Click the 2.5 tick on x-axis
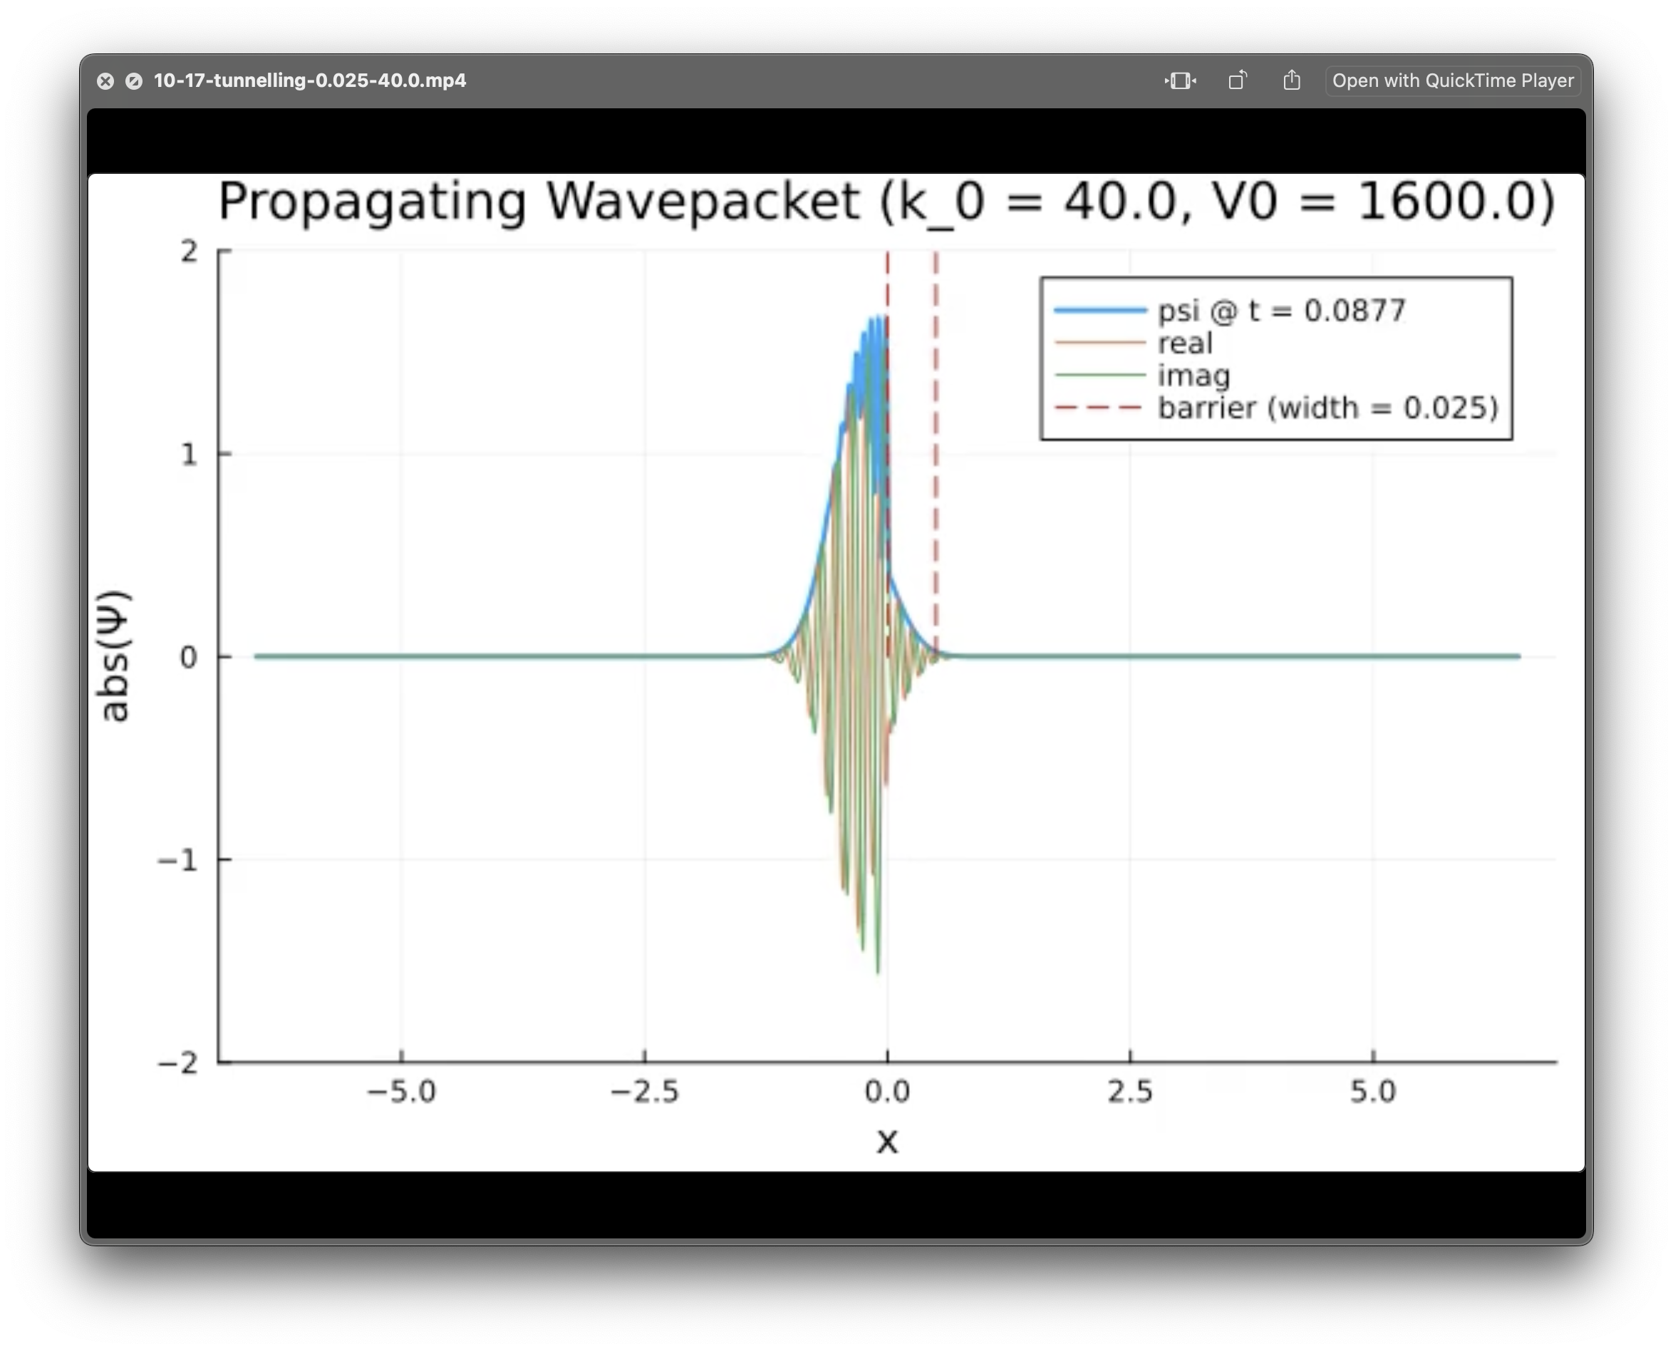The height and width of the screenshot is (1351, 1673). (x=1130, y=1092)
